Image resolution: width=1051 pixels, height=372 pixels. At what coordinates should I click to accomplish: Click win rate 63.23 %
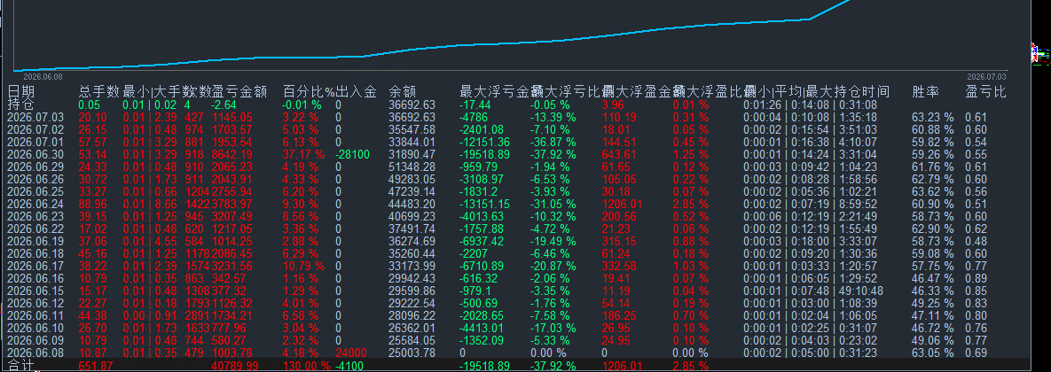click(x=933, y=117)
